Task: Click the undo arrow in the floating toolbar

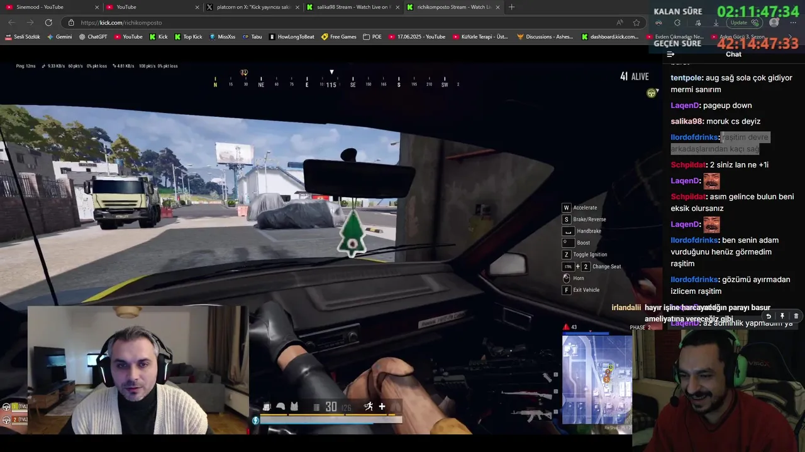Action: (769, 316)
